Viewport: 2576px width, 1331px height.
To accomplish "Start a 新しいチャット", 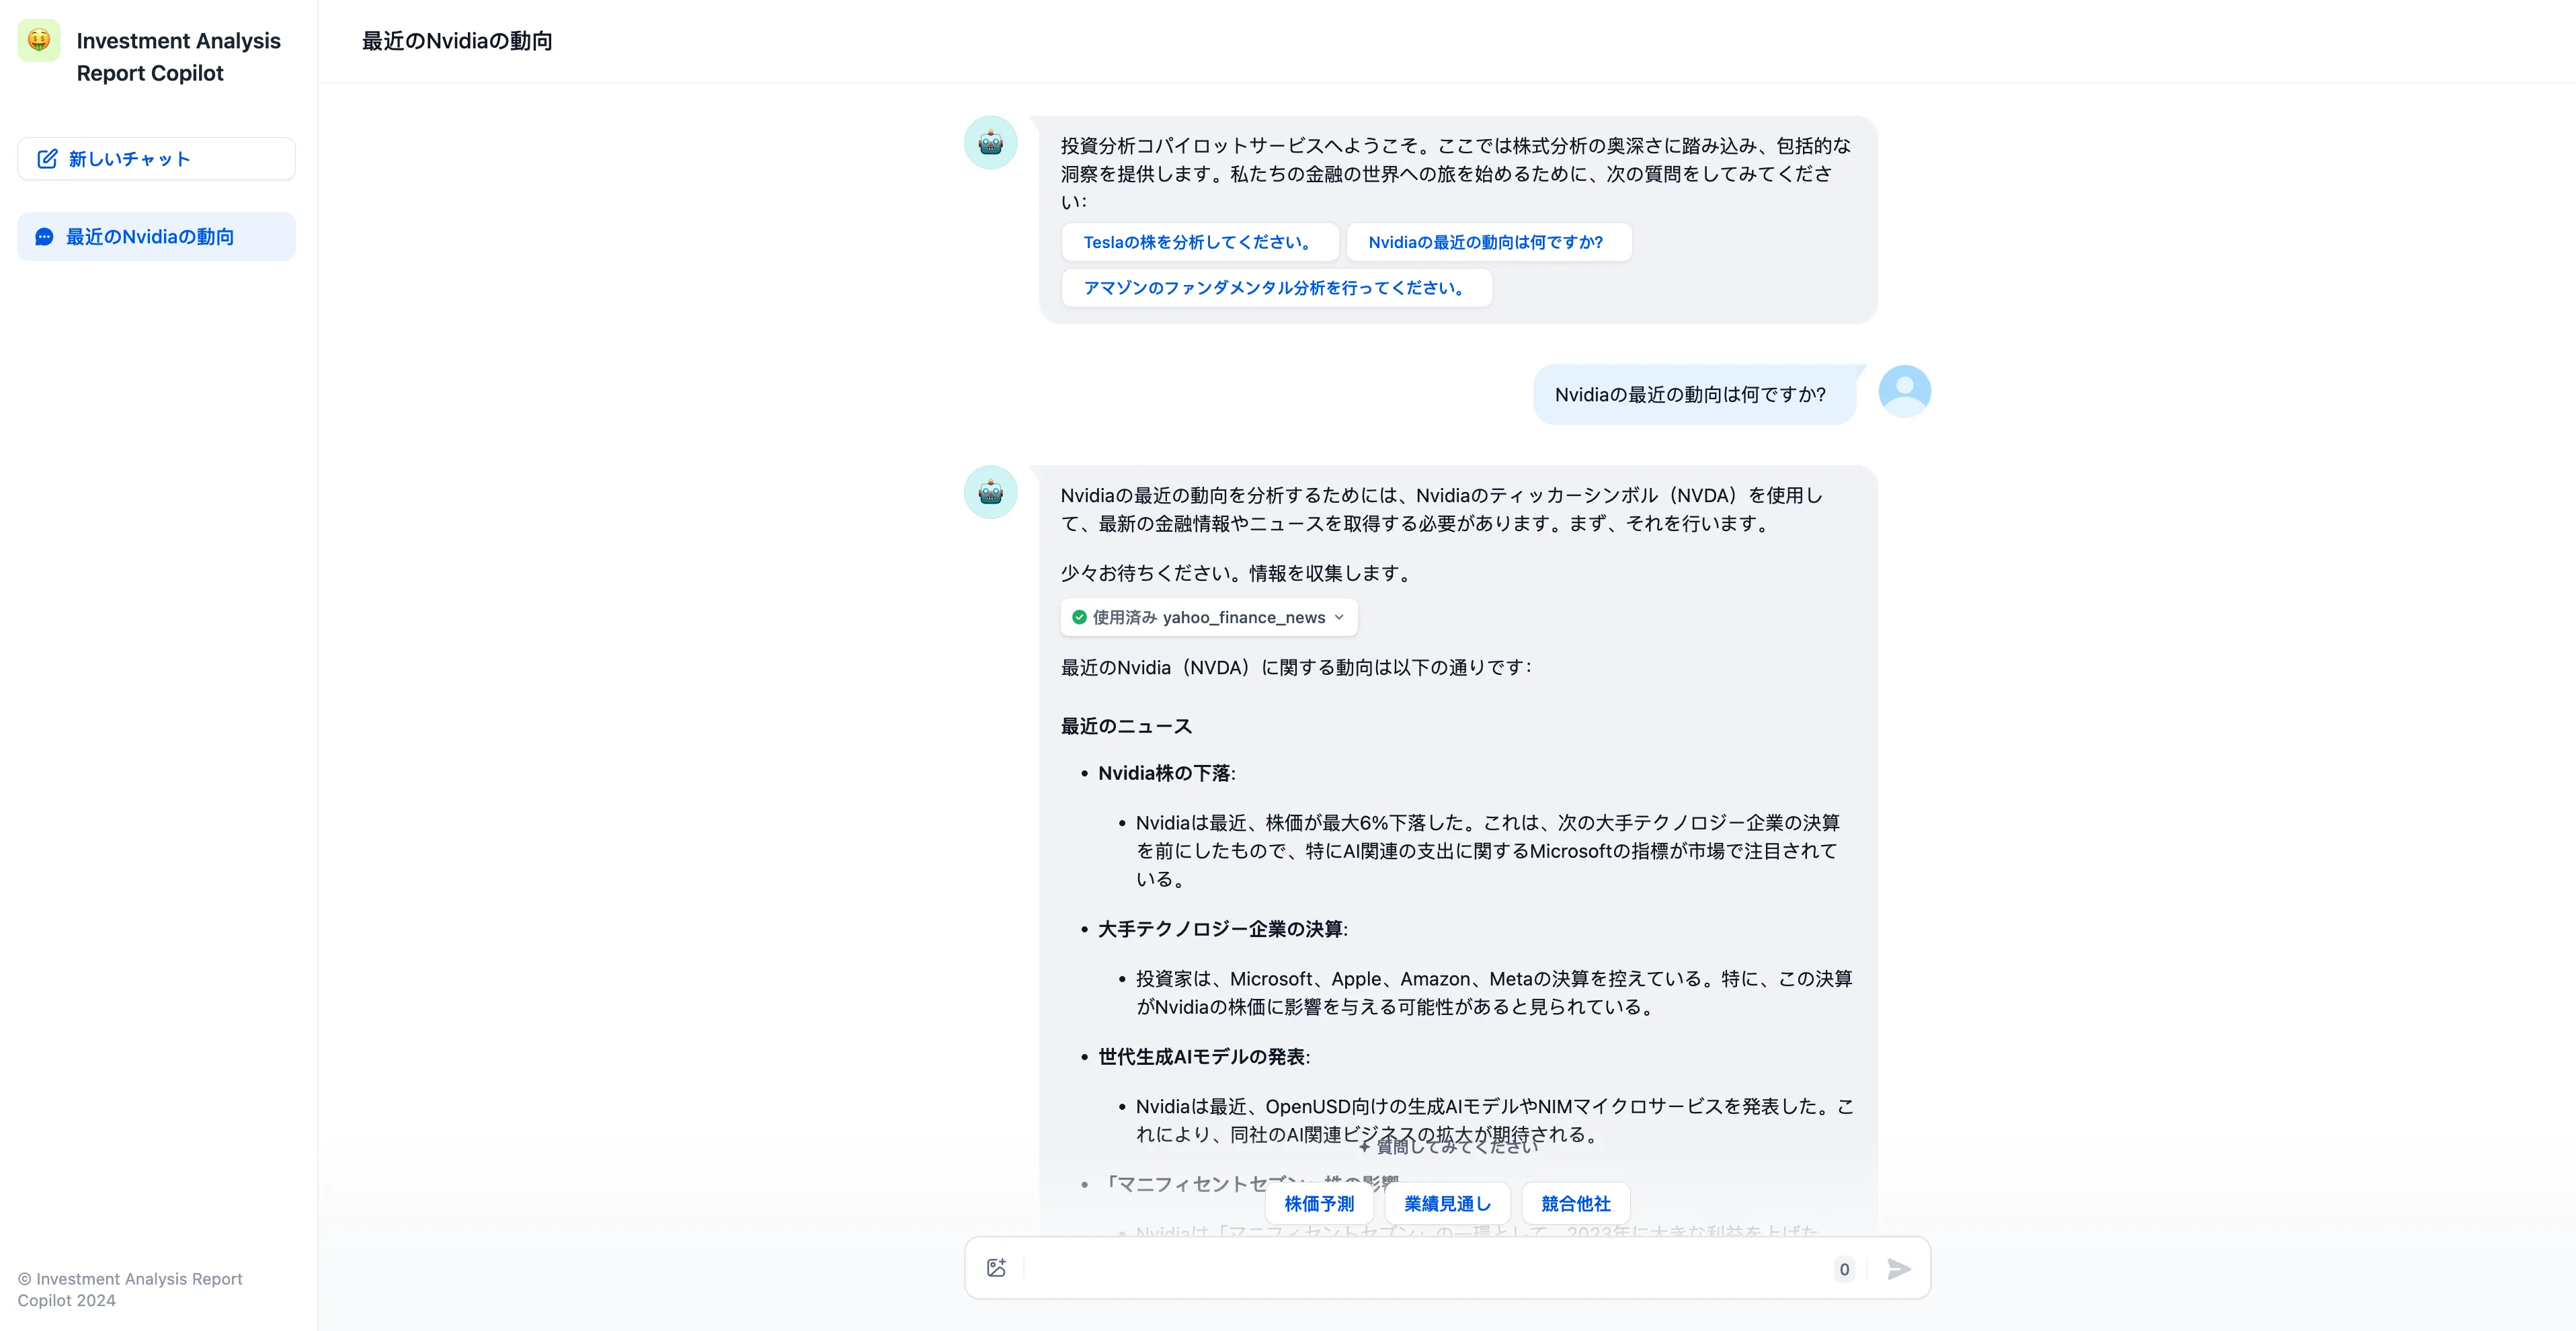I will (x=156, y=159).
